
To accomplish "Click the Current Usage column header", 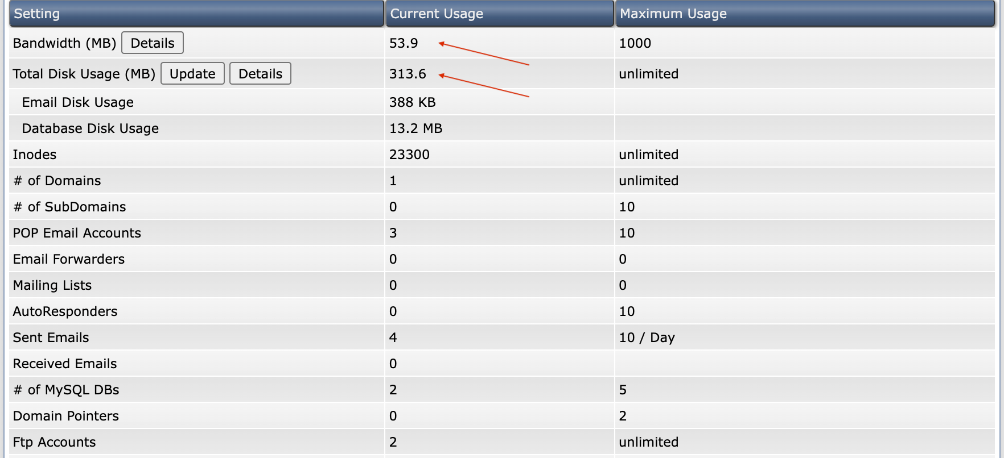I will [x=436, y=14].
